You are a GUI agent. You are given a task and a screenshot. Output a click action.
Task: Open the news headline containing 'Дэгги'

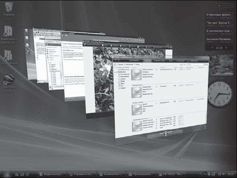[x=219, y=23]
